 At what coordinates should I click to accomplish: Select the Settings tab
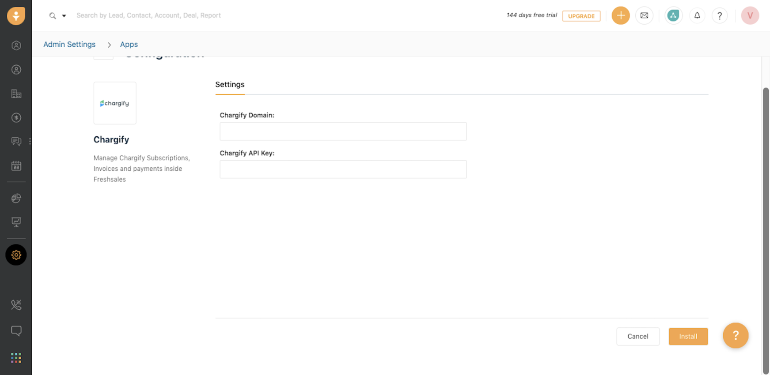(x=230, y=85)
